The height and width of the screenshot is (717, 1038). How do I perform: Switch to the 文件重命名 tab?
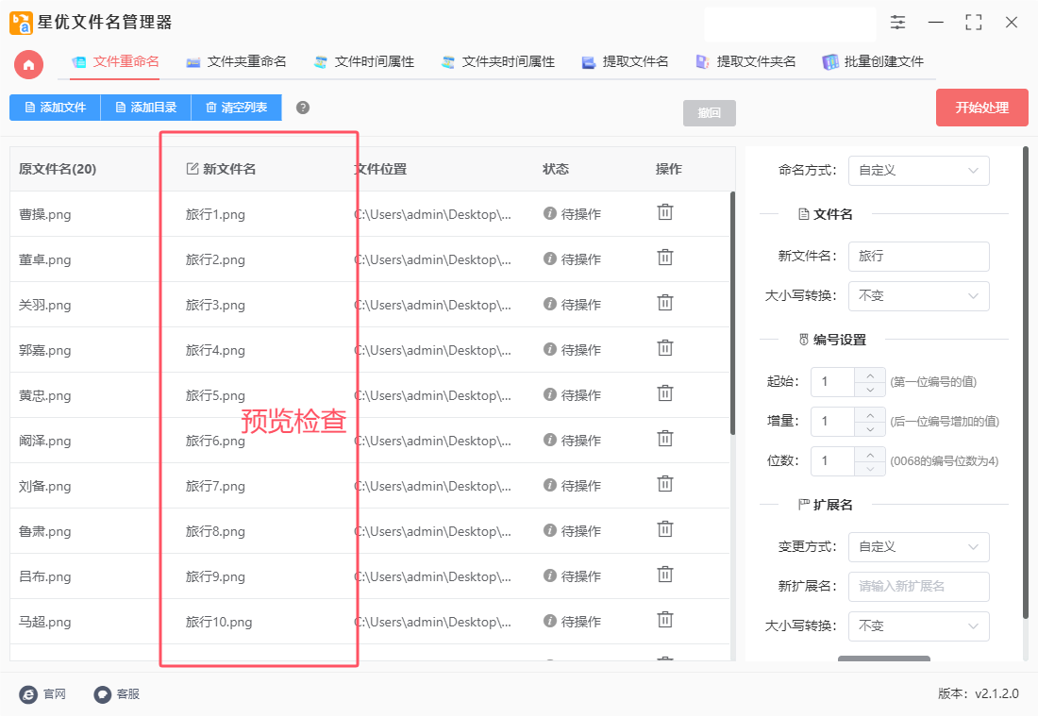115,62
